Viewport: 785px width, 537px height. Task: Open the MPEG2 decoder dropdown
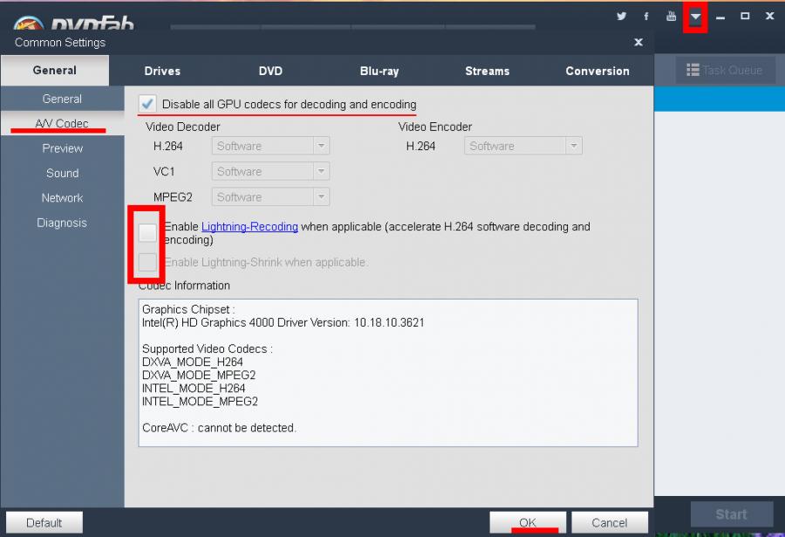270,196
